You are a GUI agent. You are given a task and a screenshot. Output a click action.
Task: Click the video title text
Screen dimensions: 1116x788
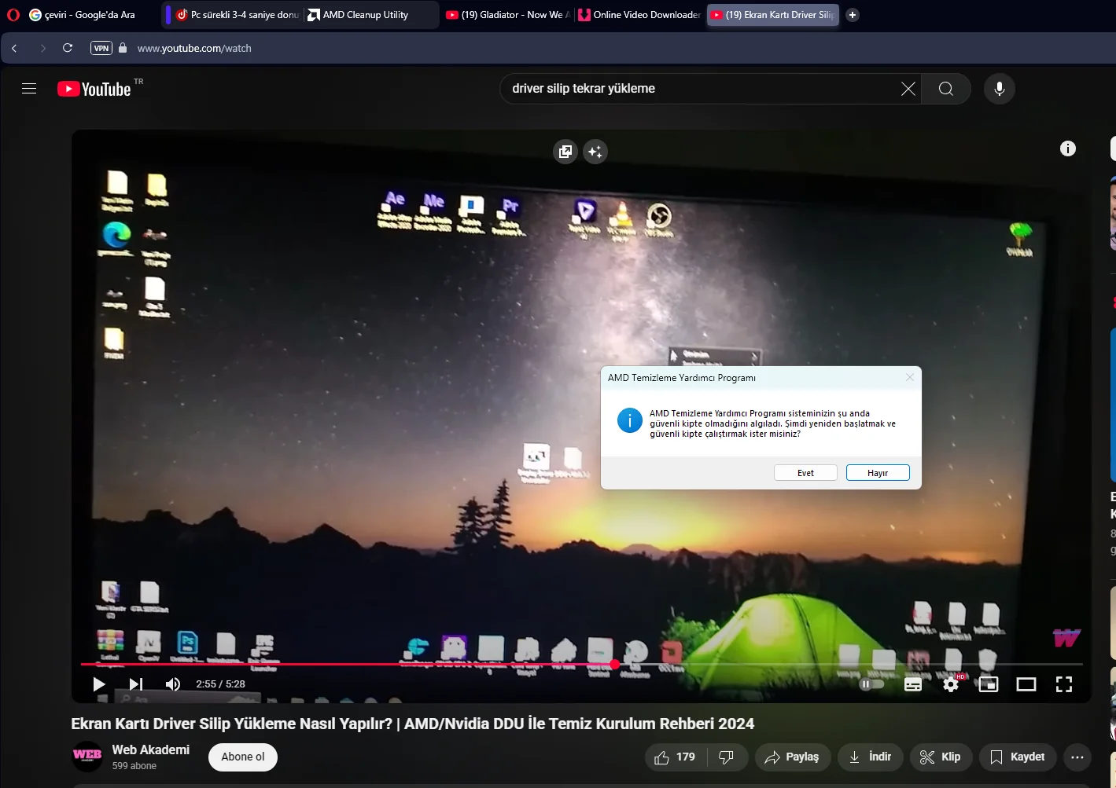point(413,724)
